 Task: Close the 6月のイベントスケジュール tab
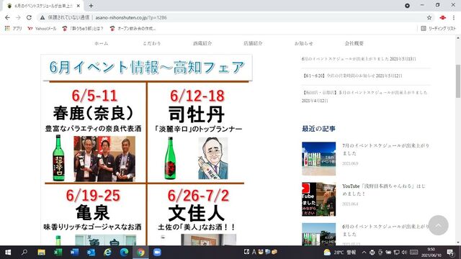(79, 6)
